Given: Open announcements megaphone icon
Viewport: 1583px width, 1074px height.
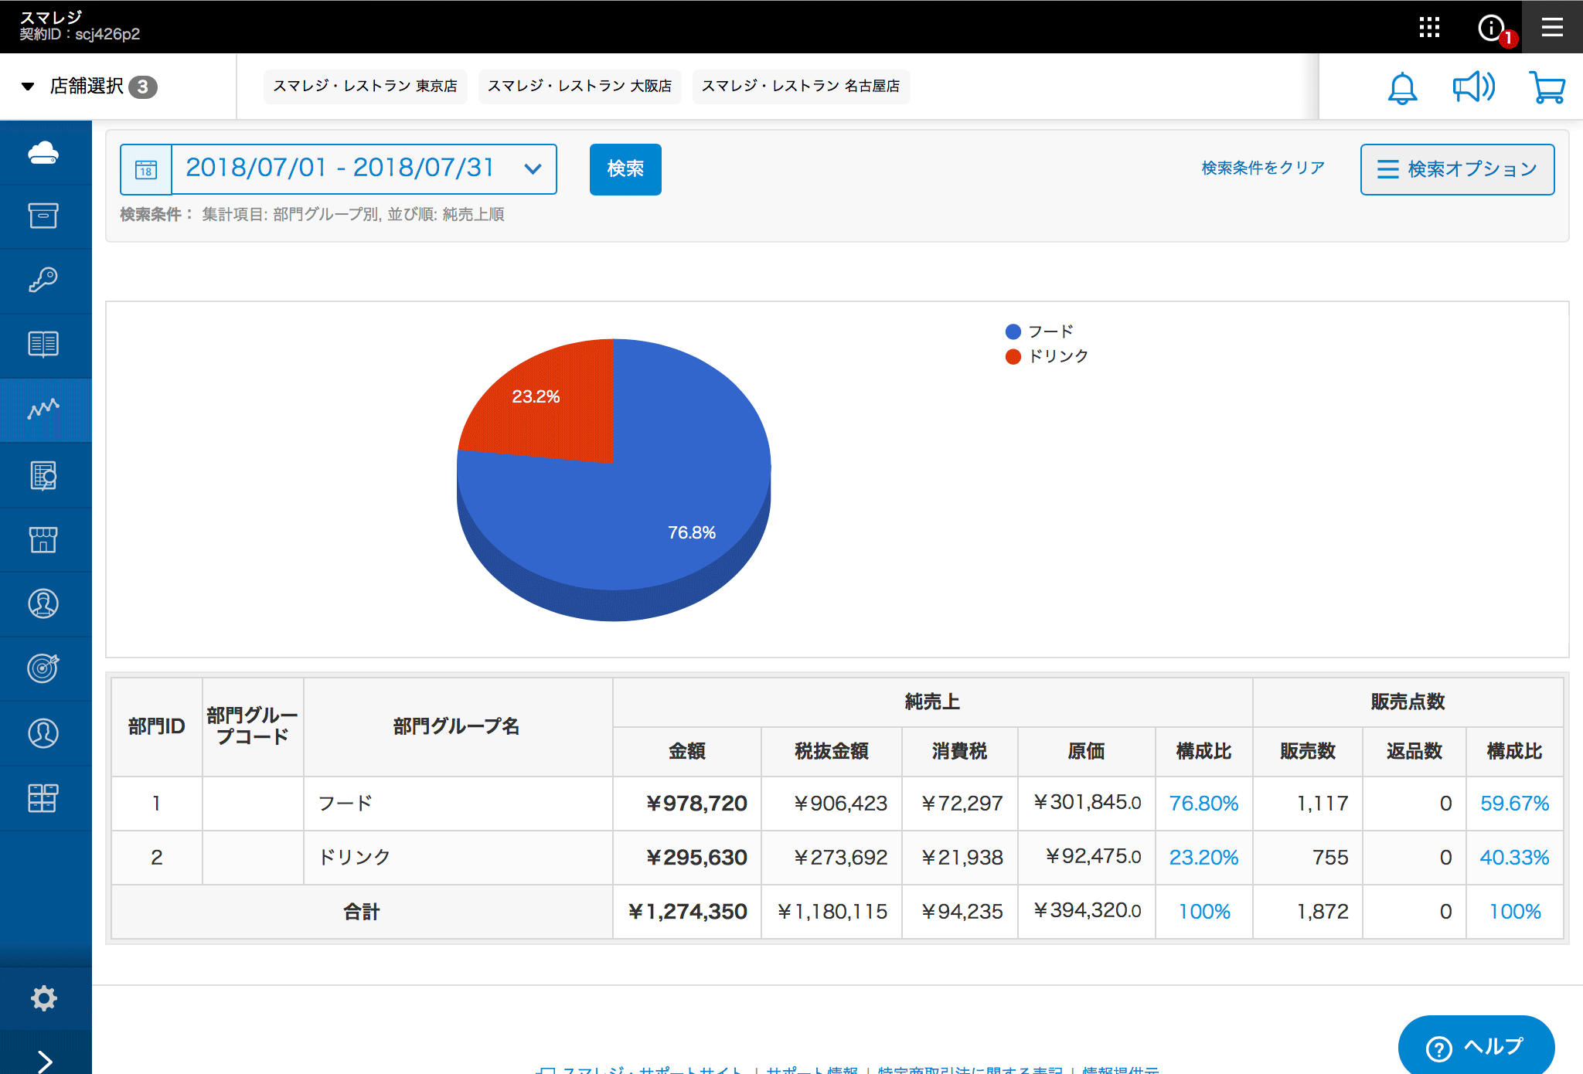Looking at the screenshot, I should pyautogui.click(x=1473, y=87).
